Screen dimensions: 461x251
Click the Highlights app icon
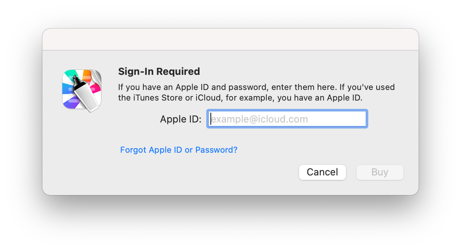click(x=82, y=90)
